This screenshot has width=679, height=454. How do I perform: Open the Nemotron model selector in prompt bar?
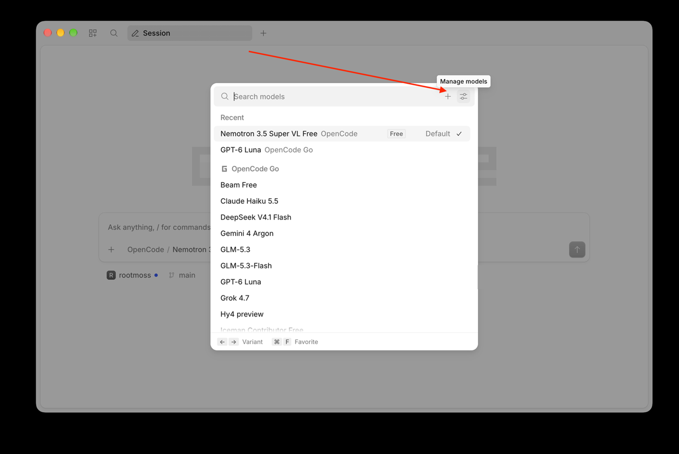[191, 250]
